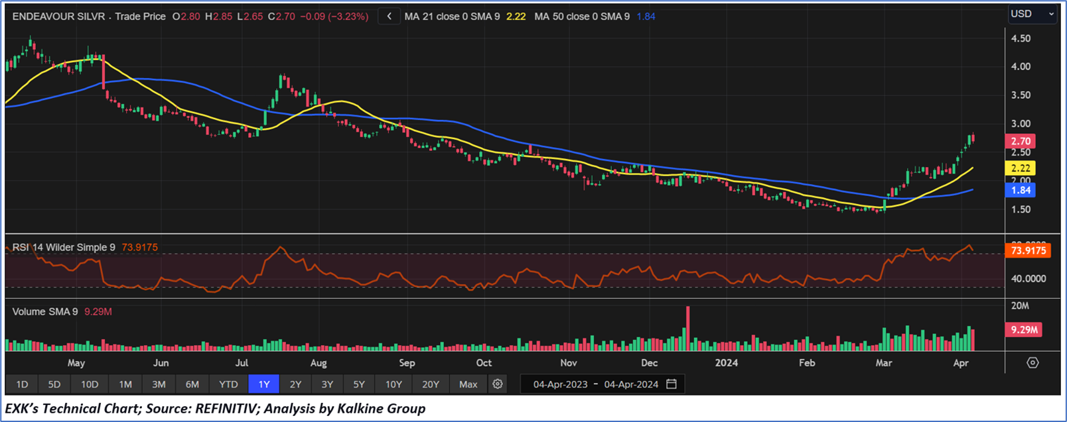Click the May label on time axis
Viewport: 1067px width, 422px height.
click(76, 363)
